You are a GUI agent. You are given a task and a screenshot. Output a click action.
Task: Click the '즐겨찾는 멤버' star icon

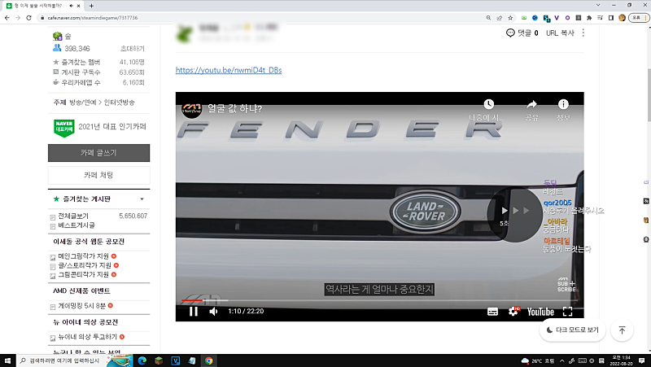coord(56,62)
